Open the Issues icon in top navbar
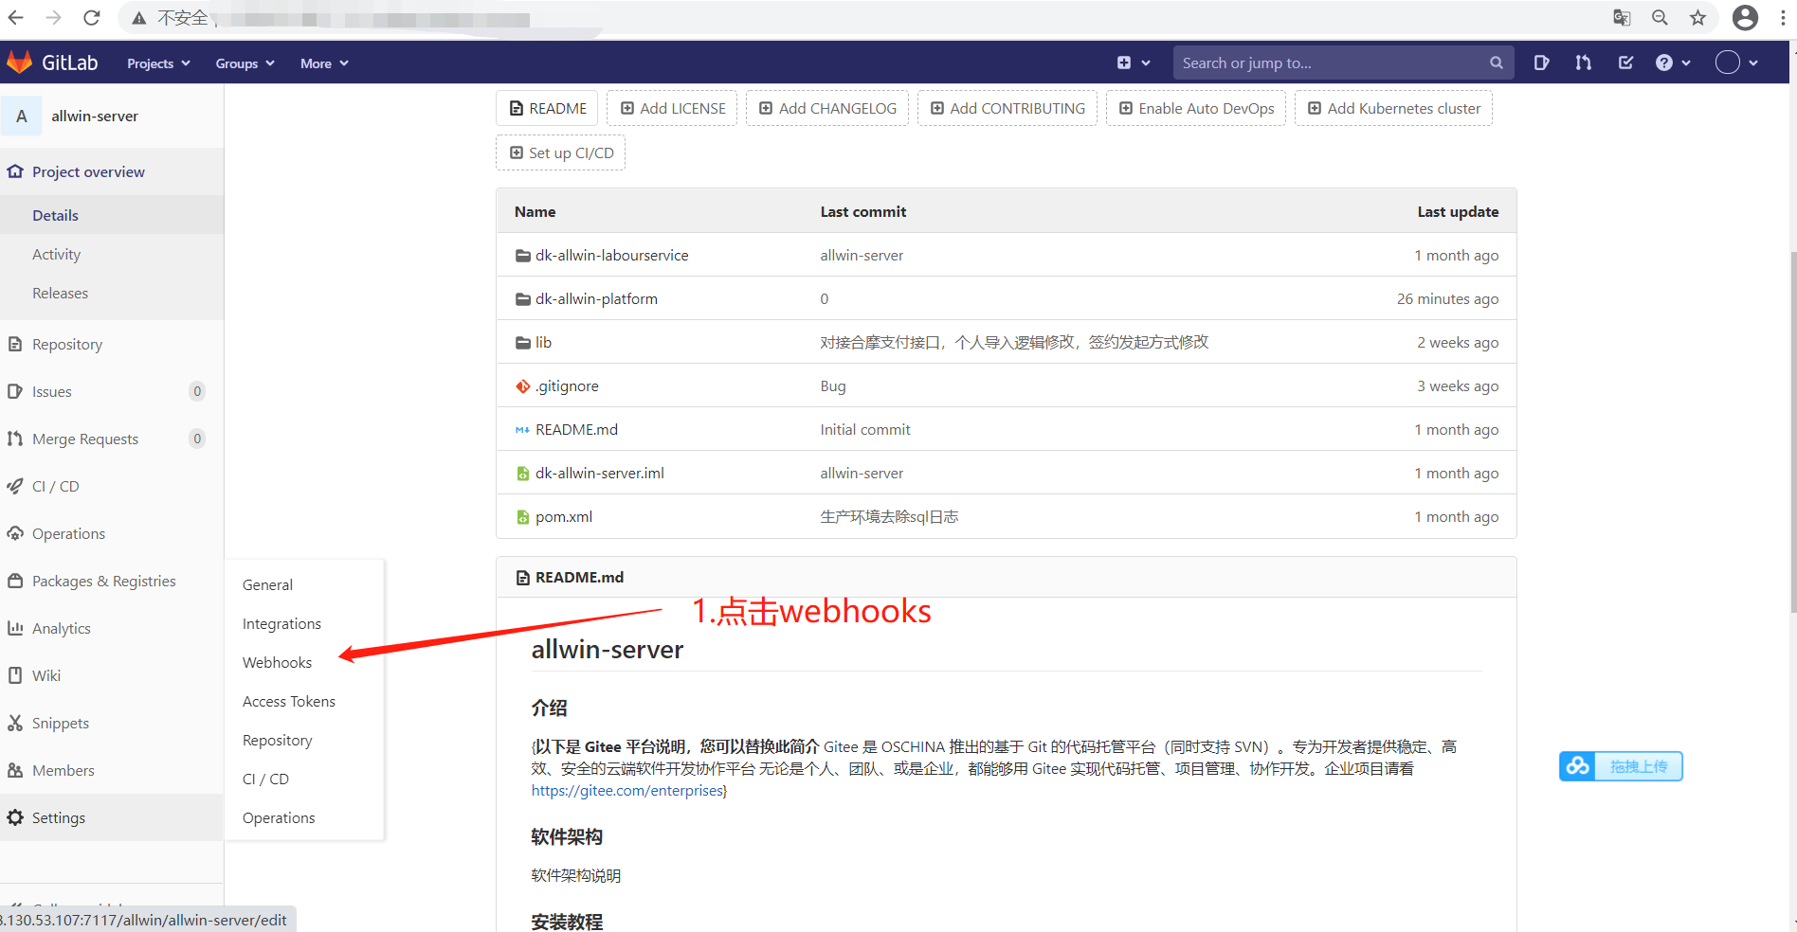Image resolution: width=1797 pixels, height=932 pixels. pos(1541,63)
